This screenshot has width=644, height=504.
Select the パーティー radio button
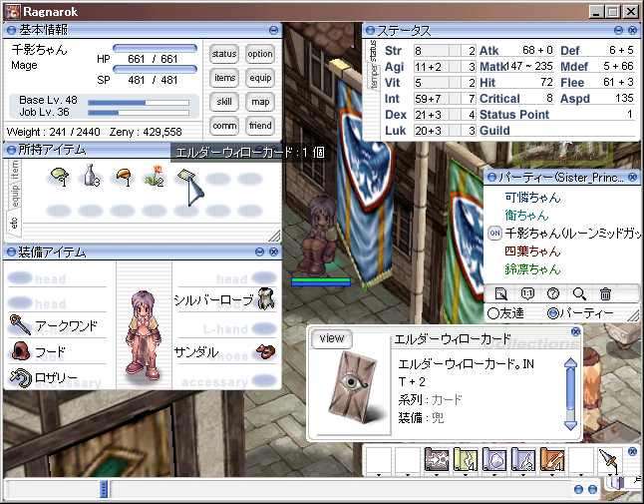(553, 313)
